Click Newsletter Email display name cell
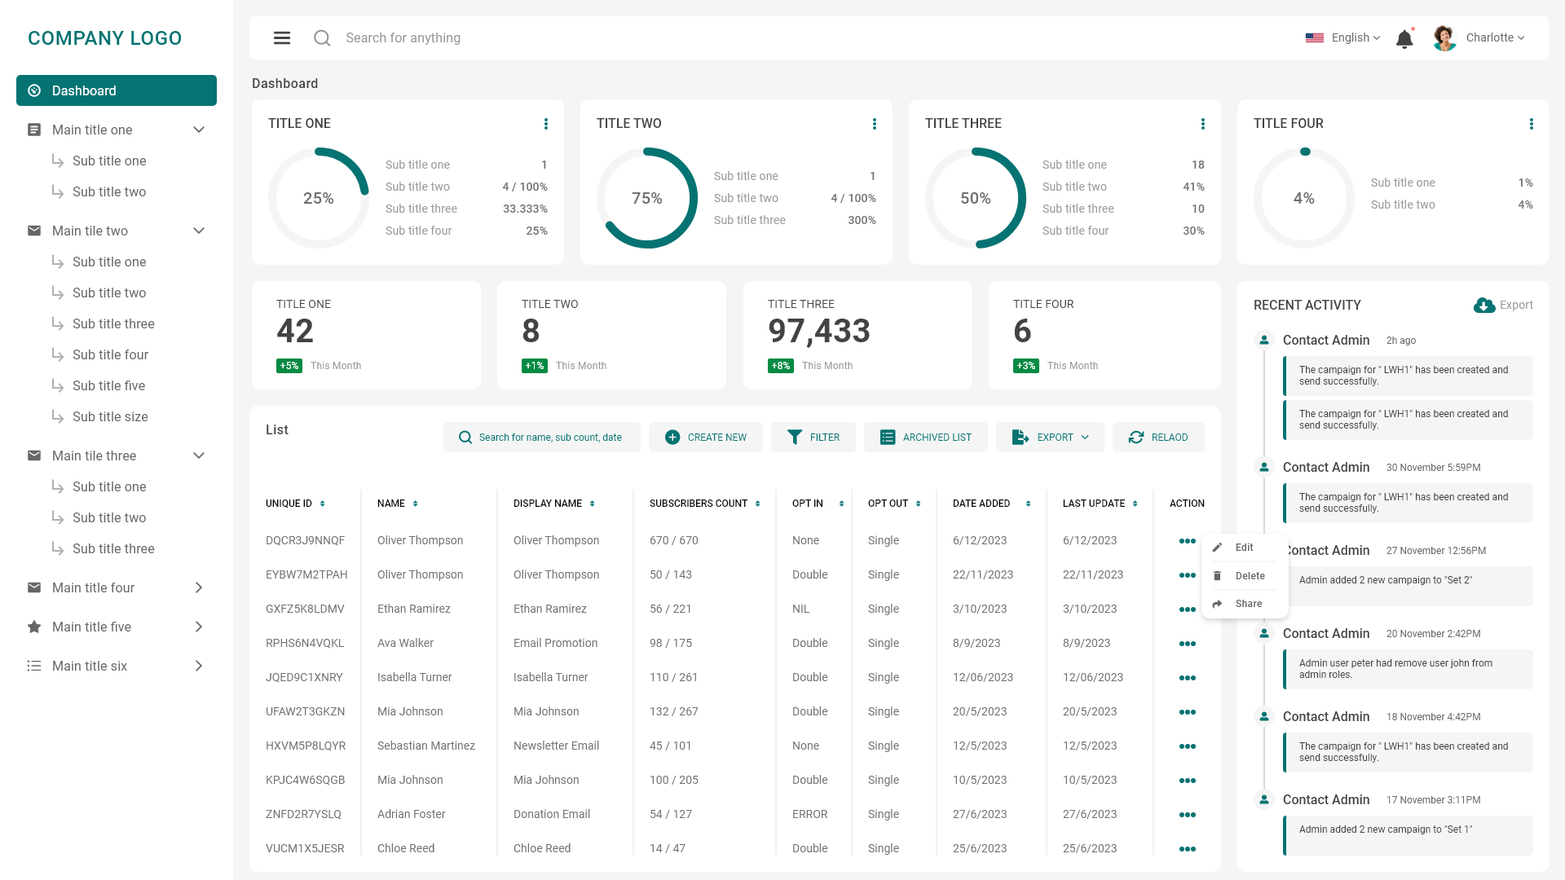This screenshot has width=1565, height=880. click(x=556, y=746)
